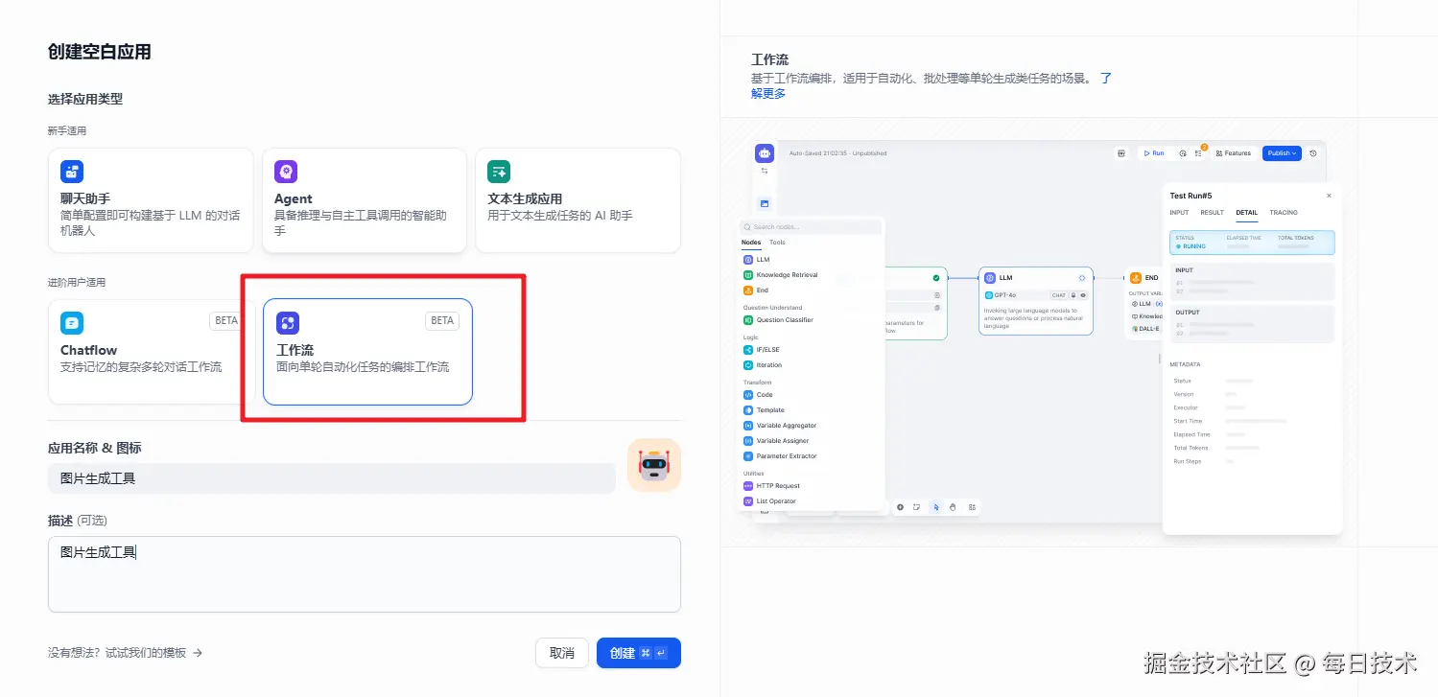Choose the 文本生成应用 app type card
Image resolution: width=1438 pixels, height=697 pixels.
pyautogui.click(x=578, y=200)
